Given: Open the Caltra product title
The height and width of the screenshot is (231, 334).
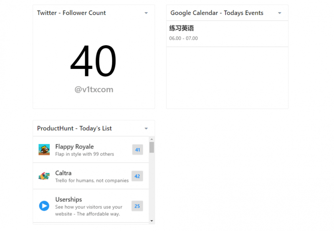Looking at the screenshot, I should tap(63, 173).
